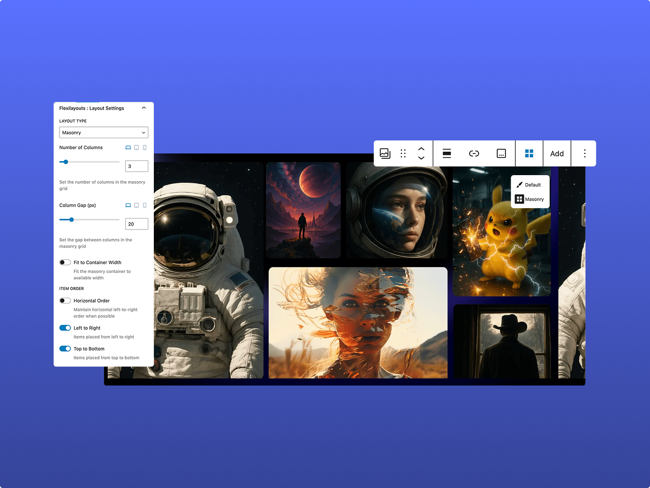Choose Masonry from the layout popup menu

(530, 199)
